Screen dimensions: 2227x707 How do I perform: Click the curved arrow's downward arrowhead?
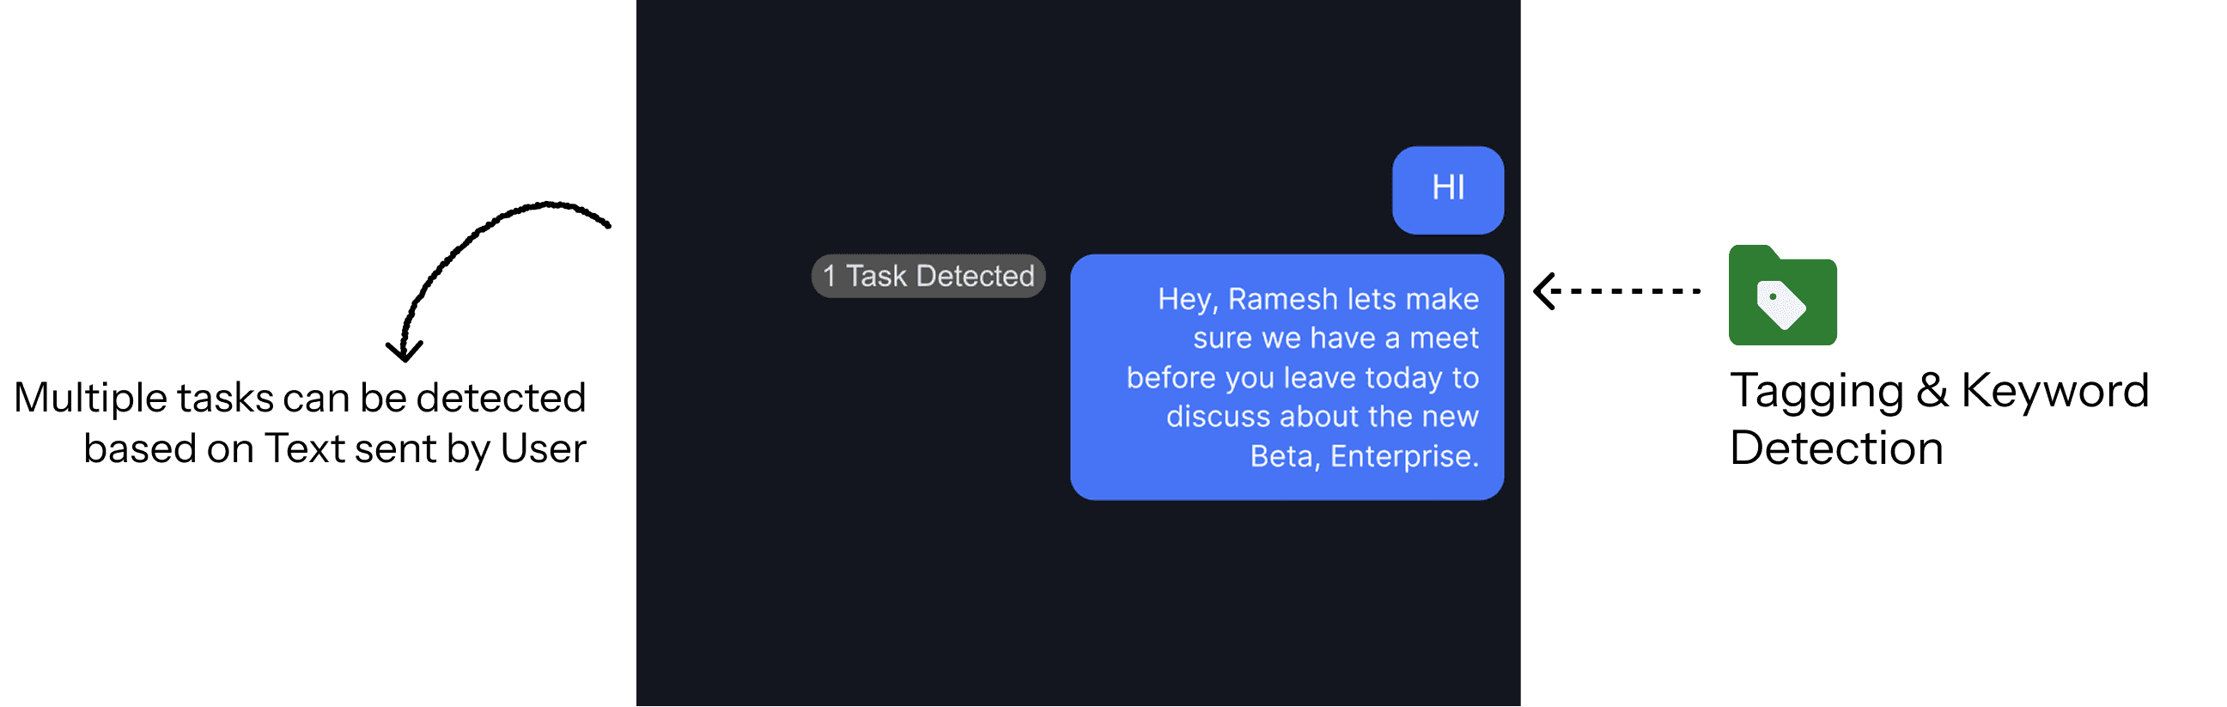tap(404, 350)
